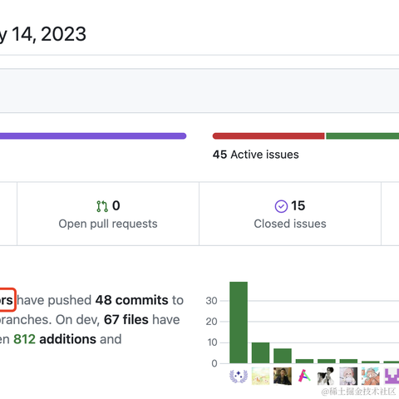This screenshot has height=399, width=399.
Task: Open the pink letter A contributor avatar
Action: [x=304, y=376]
